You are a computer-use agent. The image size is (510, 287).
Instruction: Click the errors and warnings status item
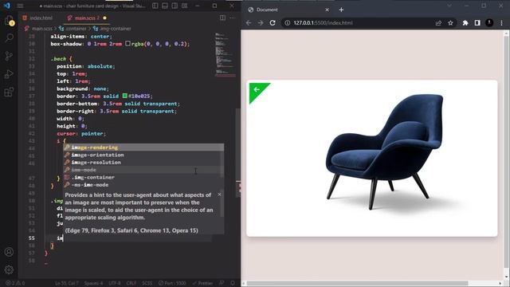click(x=16, y=283)
